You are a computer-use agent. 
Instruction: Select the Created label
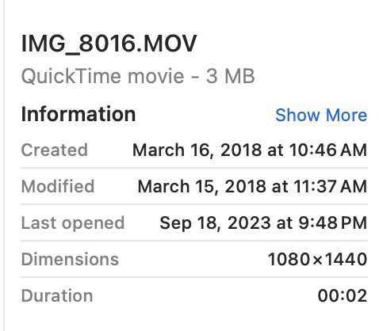click(54, 150)
